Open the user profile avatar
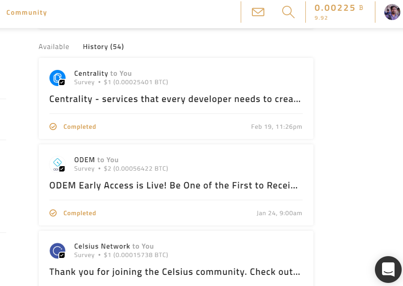This screenshot has height=286, width=403. (392, 12)
